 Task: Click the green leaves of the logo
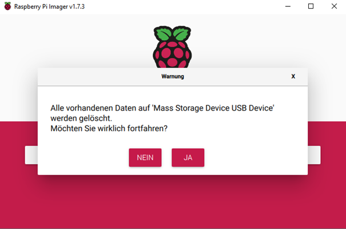tap(172, 34)
